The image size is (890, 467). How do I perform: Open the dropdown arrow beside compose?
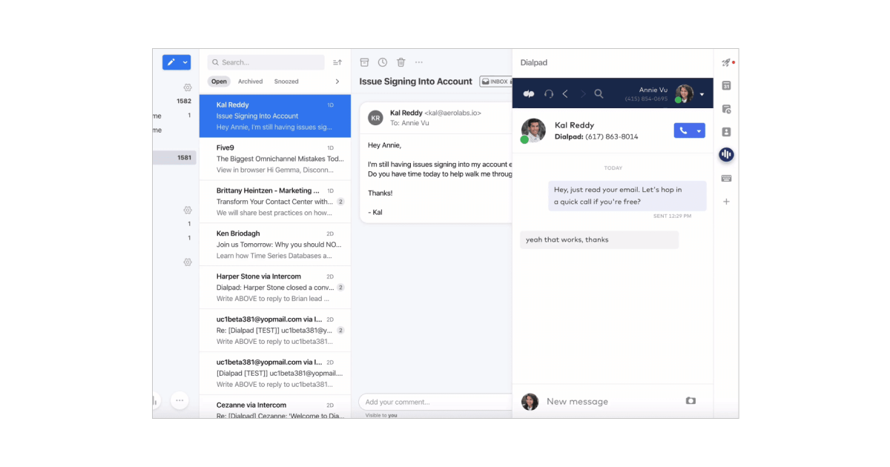point(185,62)
